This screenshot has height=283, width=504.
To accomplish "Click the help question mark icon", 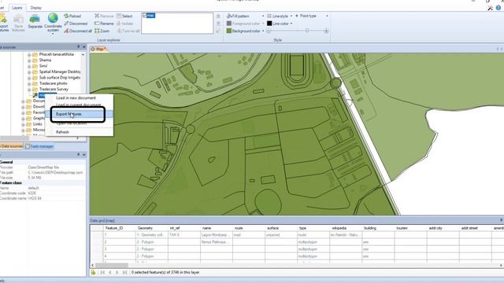I will coord(498,8).
